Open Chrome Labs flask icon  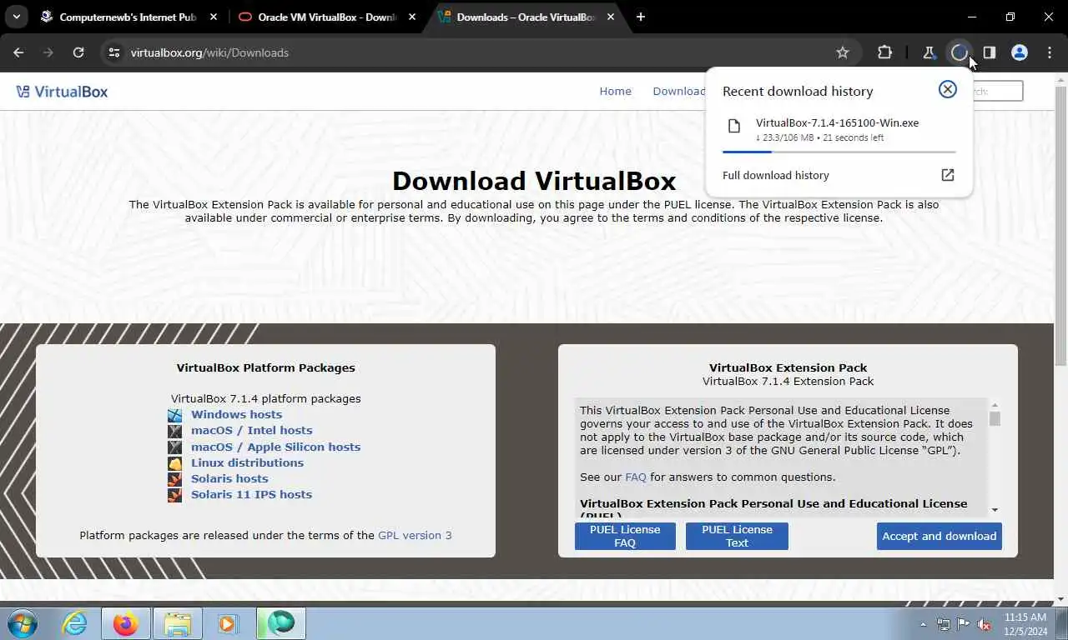tap(929, 52)
